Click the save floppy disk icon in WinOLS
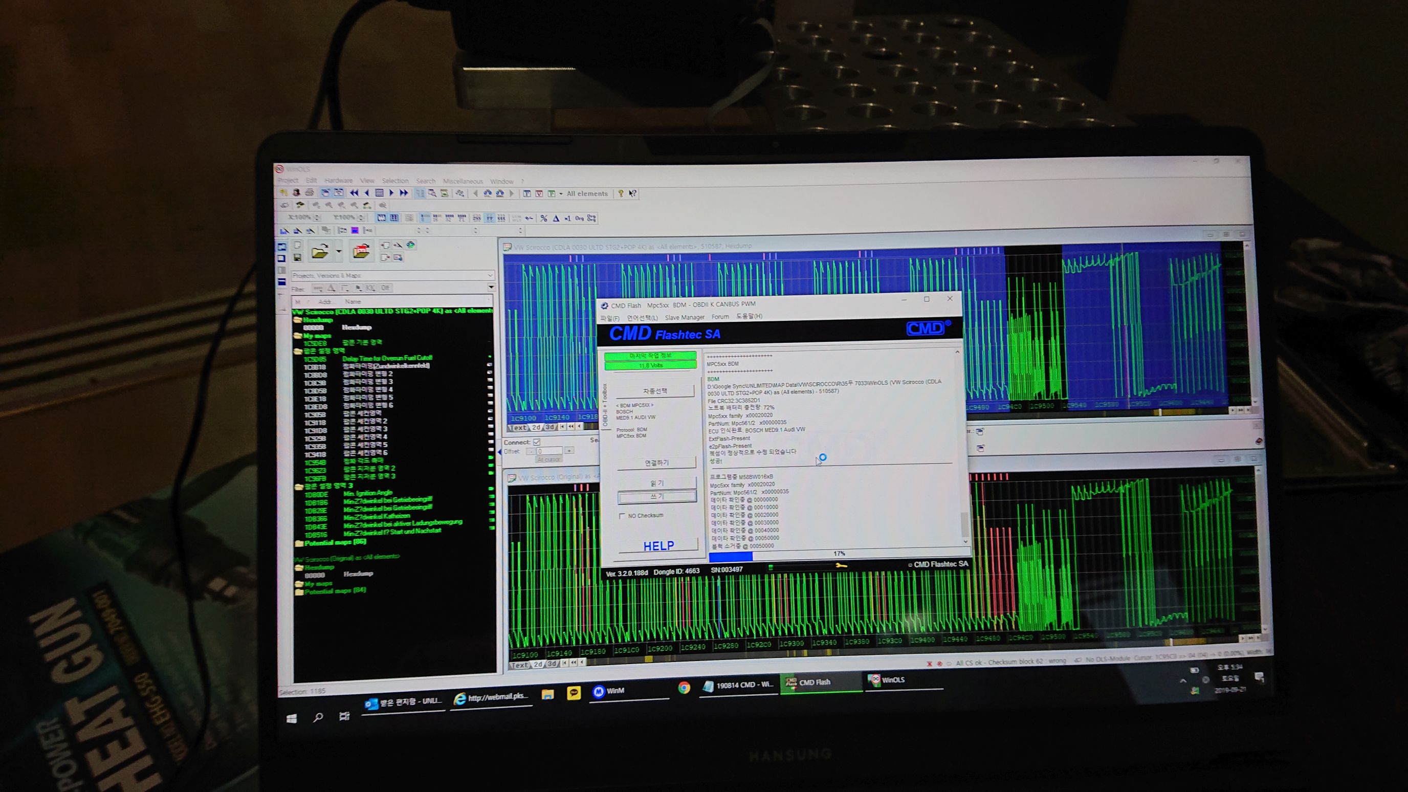This screenshot has width=1408, height=792. point(297,257)
